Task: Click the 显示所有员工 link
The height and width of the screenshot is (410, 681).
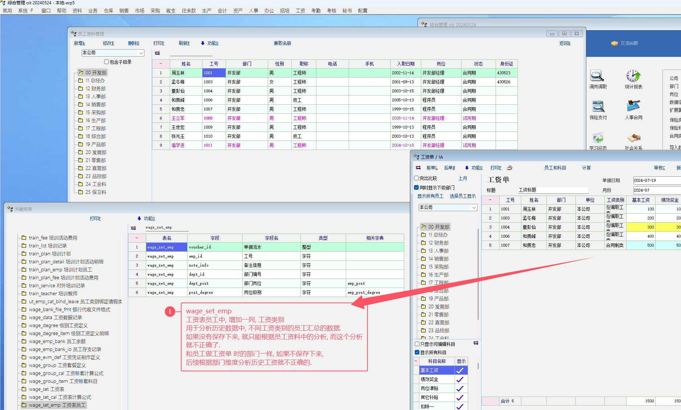Action: click(x=430, y=196)
